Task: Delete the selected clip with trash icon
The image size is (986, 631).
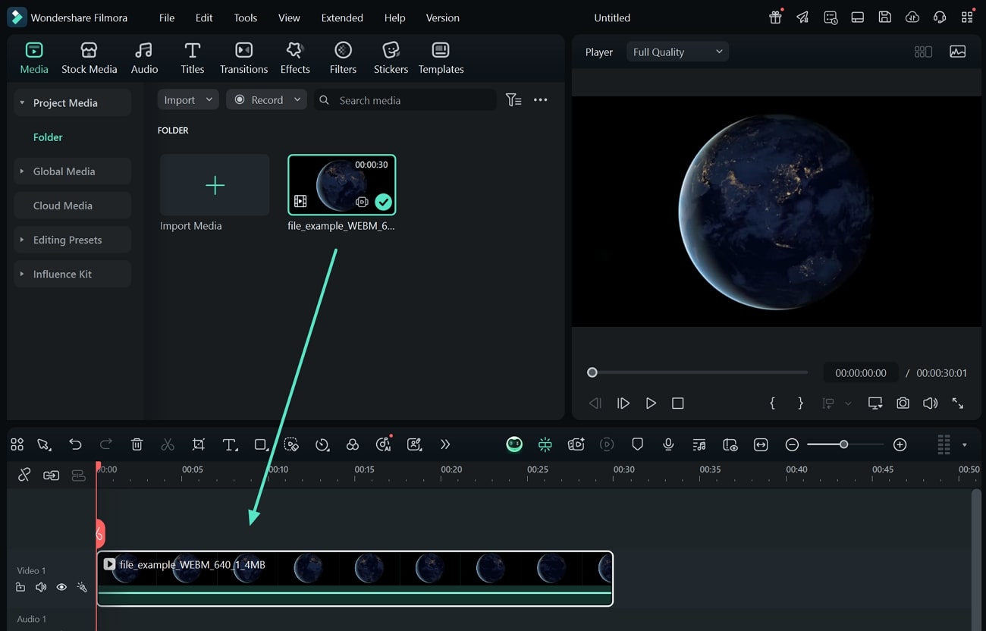Action: click(137, 444)
